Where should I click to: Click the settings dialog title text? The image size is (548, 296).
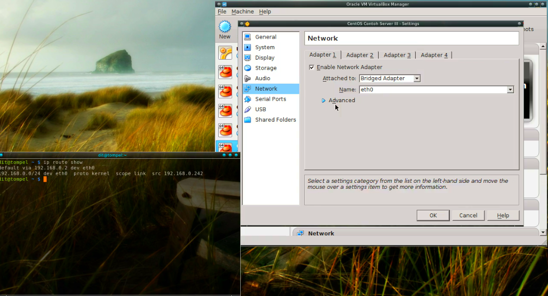point(383,24)
